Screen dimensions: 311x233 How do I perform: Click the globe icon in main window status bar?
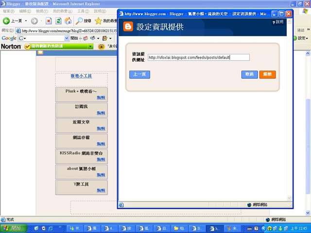[268, 219]
